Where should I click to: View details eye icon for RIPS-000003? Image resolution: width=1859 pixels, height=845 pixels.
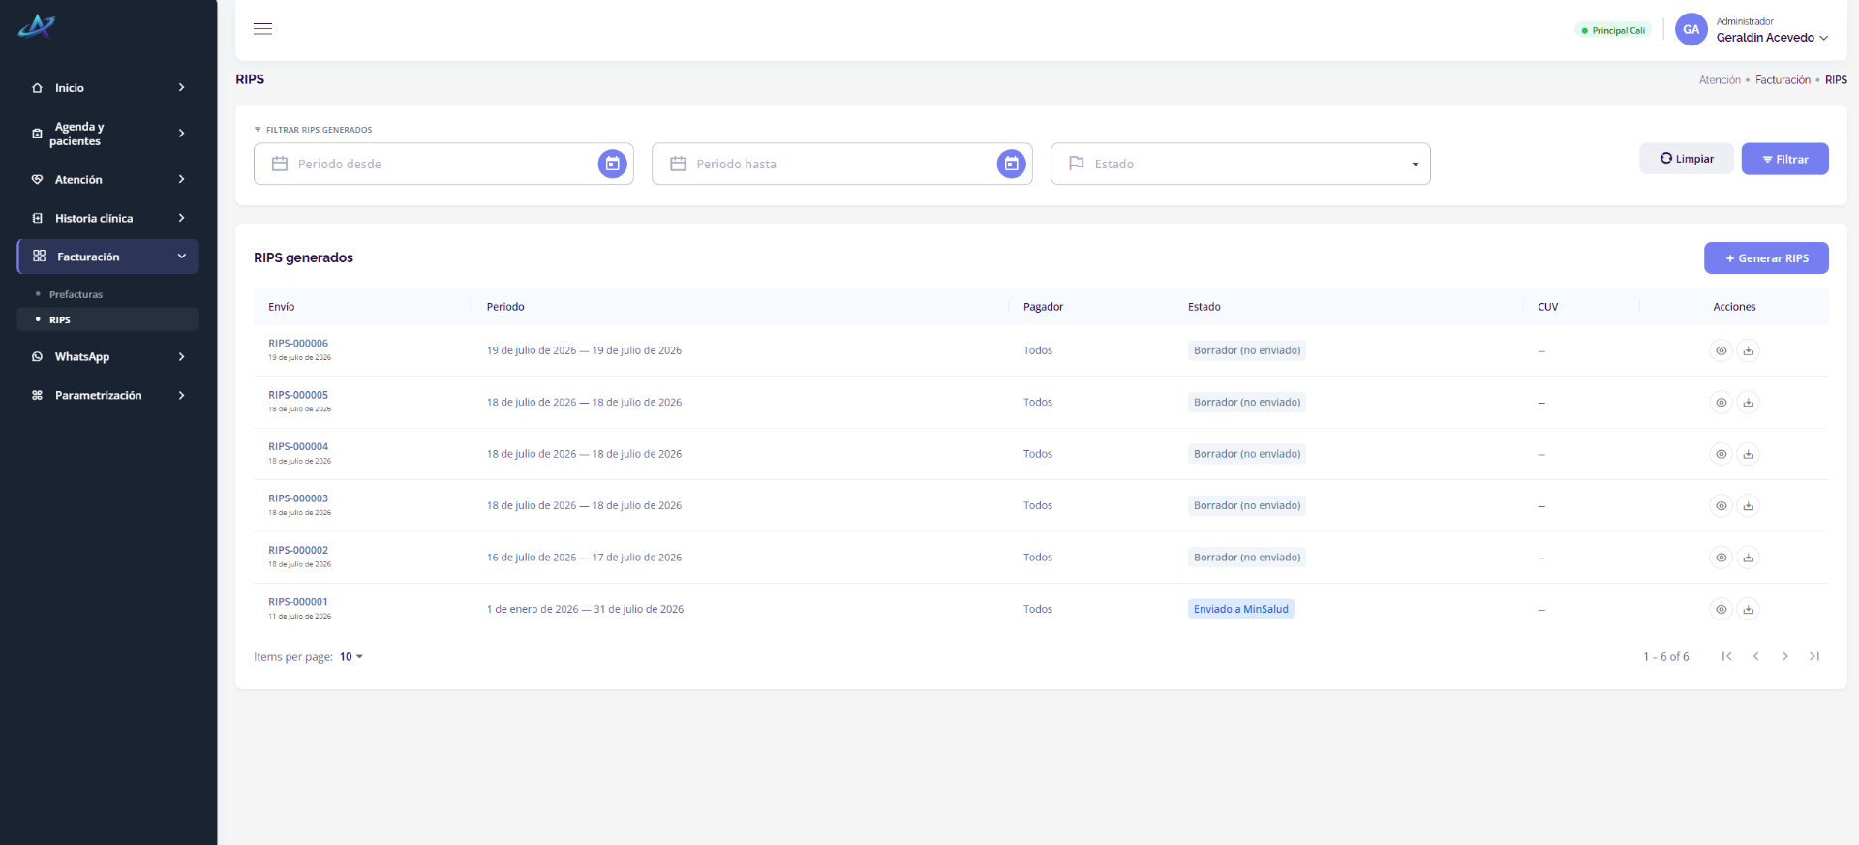click(x=1721, y=506)
